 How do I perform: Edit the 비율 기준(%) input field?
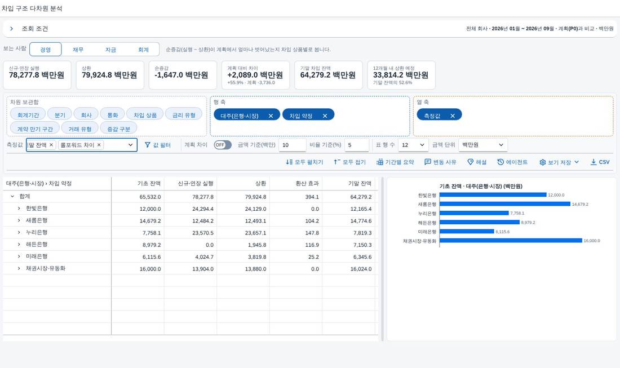point(357,145)
